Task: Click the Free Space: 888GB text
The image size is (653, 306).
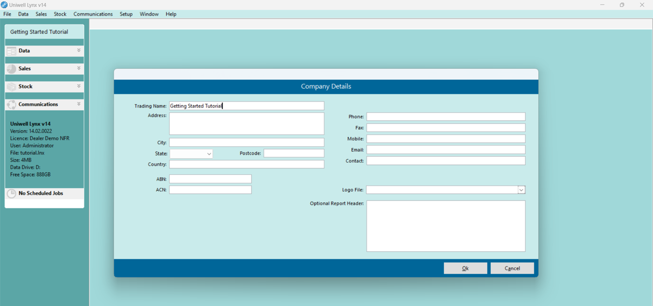Action: 31,174
